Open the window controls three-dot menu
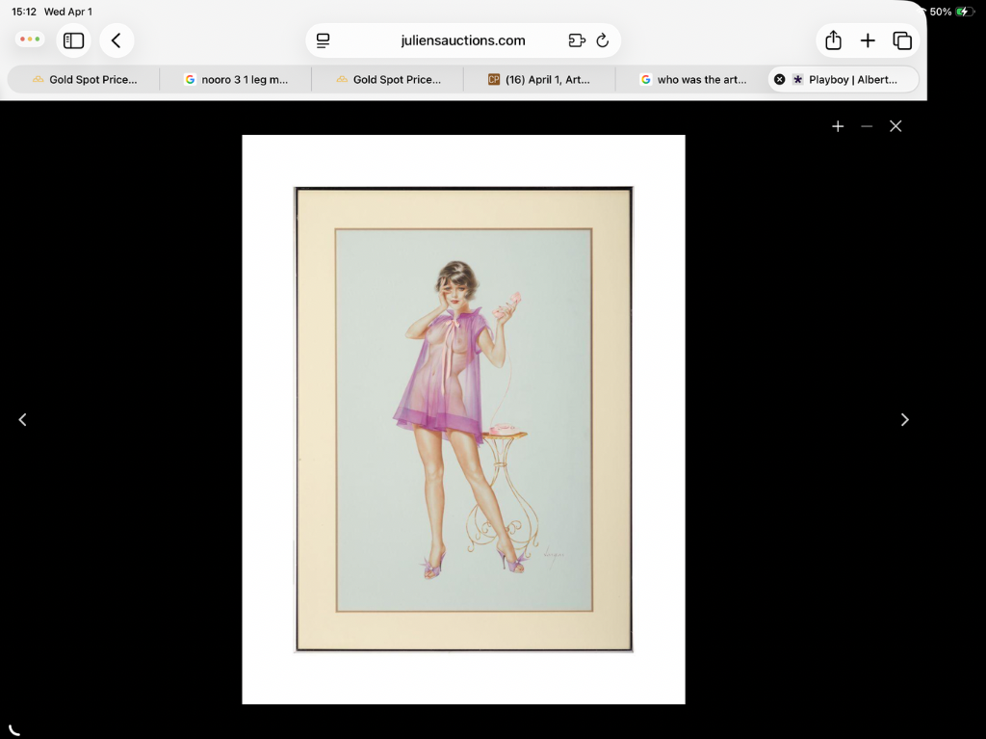This screenshot has width=986, height=739. (x=30, y=40)
